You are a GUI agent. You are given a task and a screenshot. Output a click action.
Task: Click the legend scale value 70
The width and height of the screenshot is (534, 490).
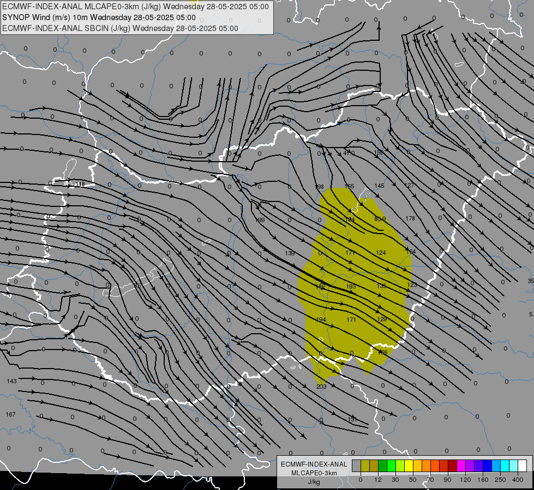(430, 480)
